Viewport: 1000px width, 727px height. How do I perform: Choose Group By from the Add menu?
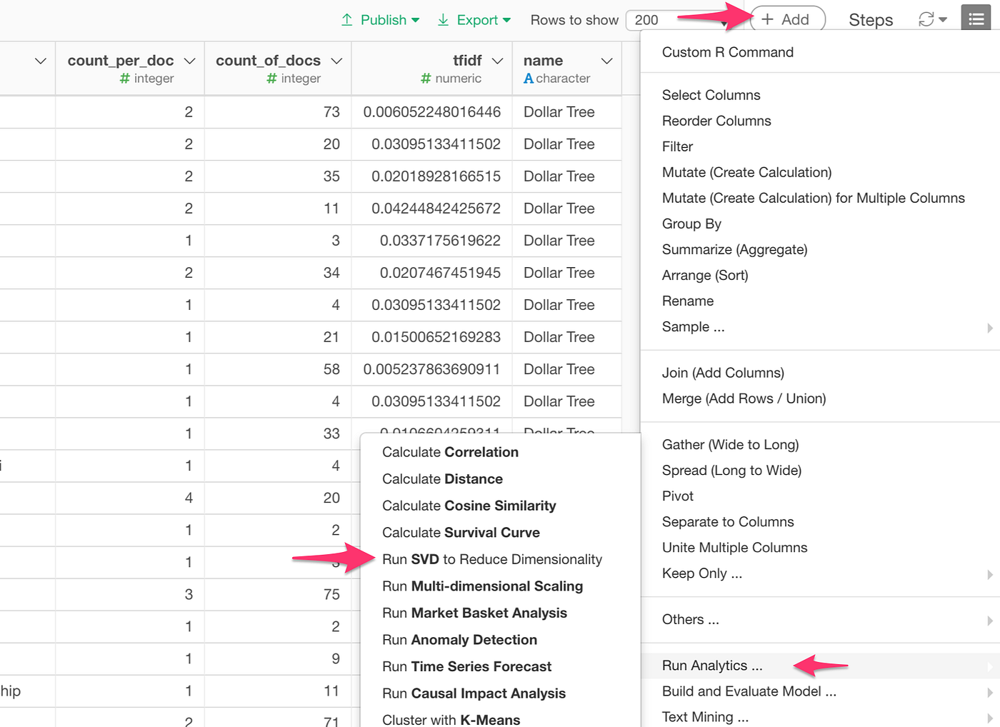pos(691,224)
